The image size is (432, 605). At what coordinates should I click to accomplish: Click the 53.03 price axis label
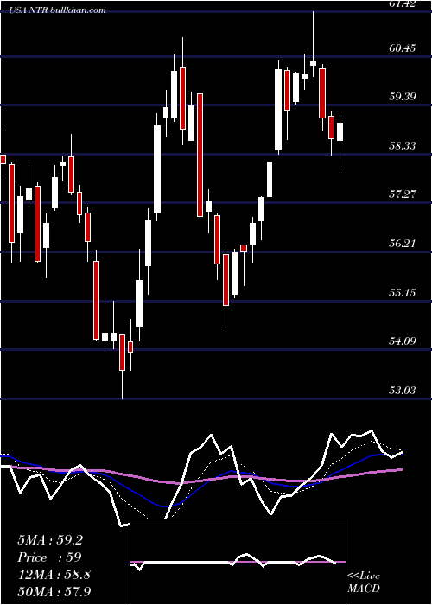[403, 391]
